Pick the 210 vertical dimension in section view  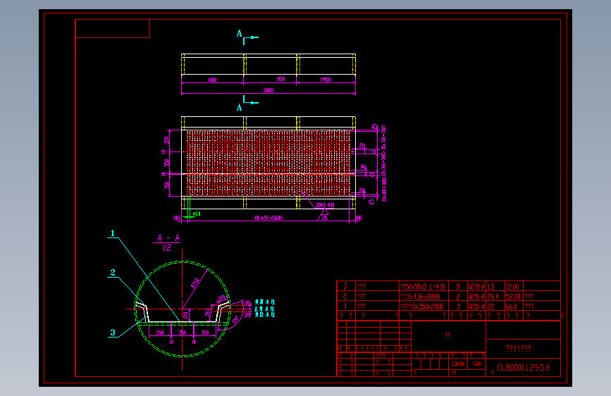click(185, 314)
